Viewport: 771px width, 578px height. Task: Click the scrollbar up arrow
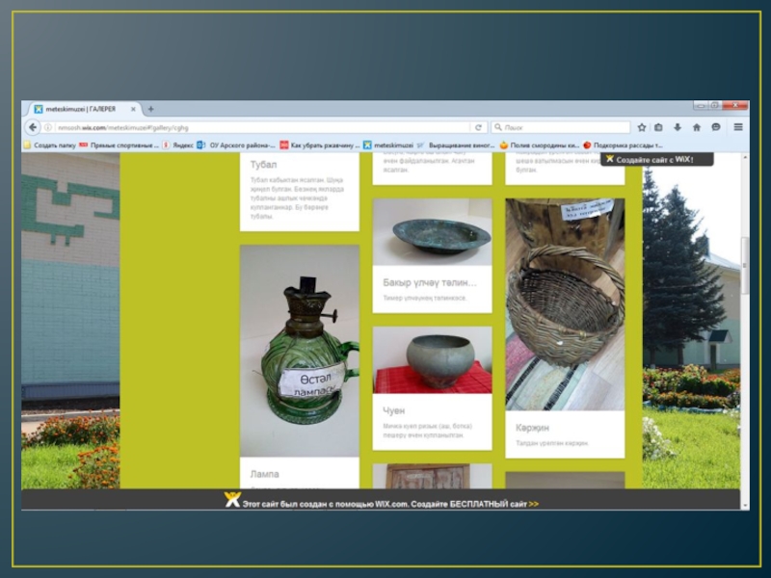(x=745, y=157)
